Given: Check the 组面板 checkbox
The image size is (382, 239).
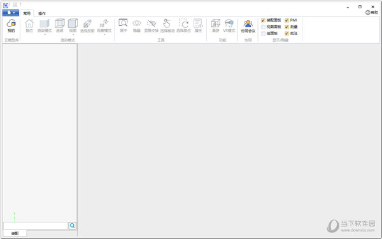Looking at the screenshot, I should [263, 33].
